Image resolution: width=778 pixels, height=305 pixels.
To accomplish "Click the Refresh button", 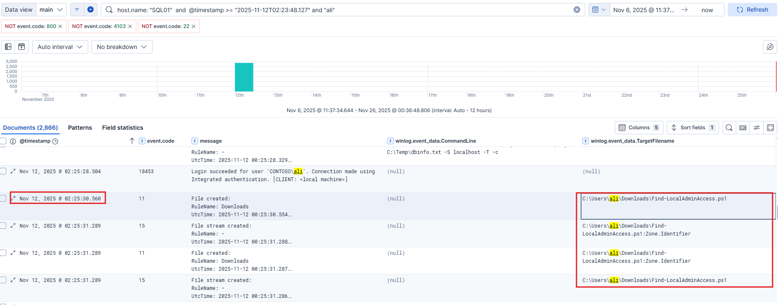I will 752,10.
